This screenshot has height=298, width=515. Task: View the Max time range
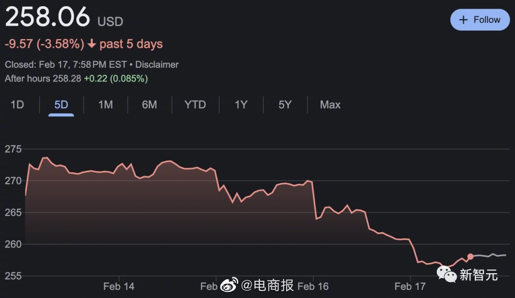(330, 105)
